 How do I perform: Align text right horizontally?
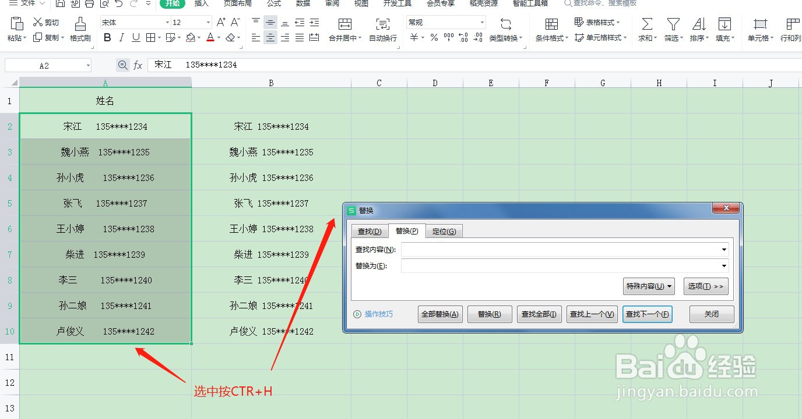click(x=285, y=37)
